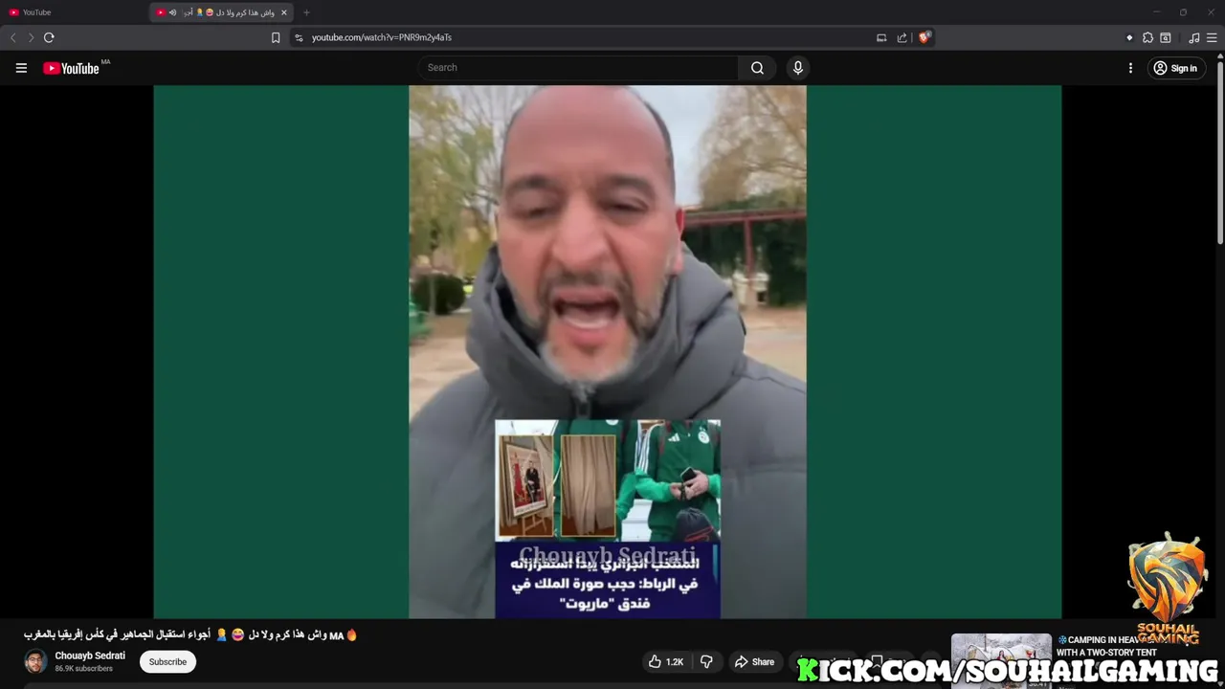
Task: Open the music note playlist icon
Action: click(x=1194, y=37)
